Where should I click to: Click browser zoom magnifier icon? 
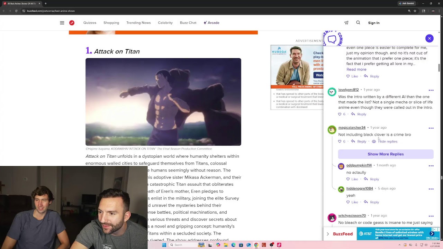click(409, 11)
